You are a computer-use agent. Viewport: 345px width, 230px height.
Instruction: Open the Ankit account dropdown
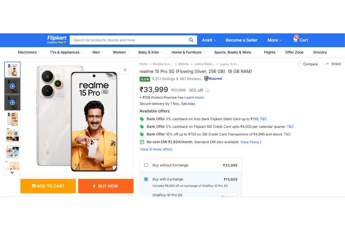[209, 40]
